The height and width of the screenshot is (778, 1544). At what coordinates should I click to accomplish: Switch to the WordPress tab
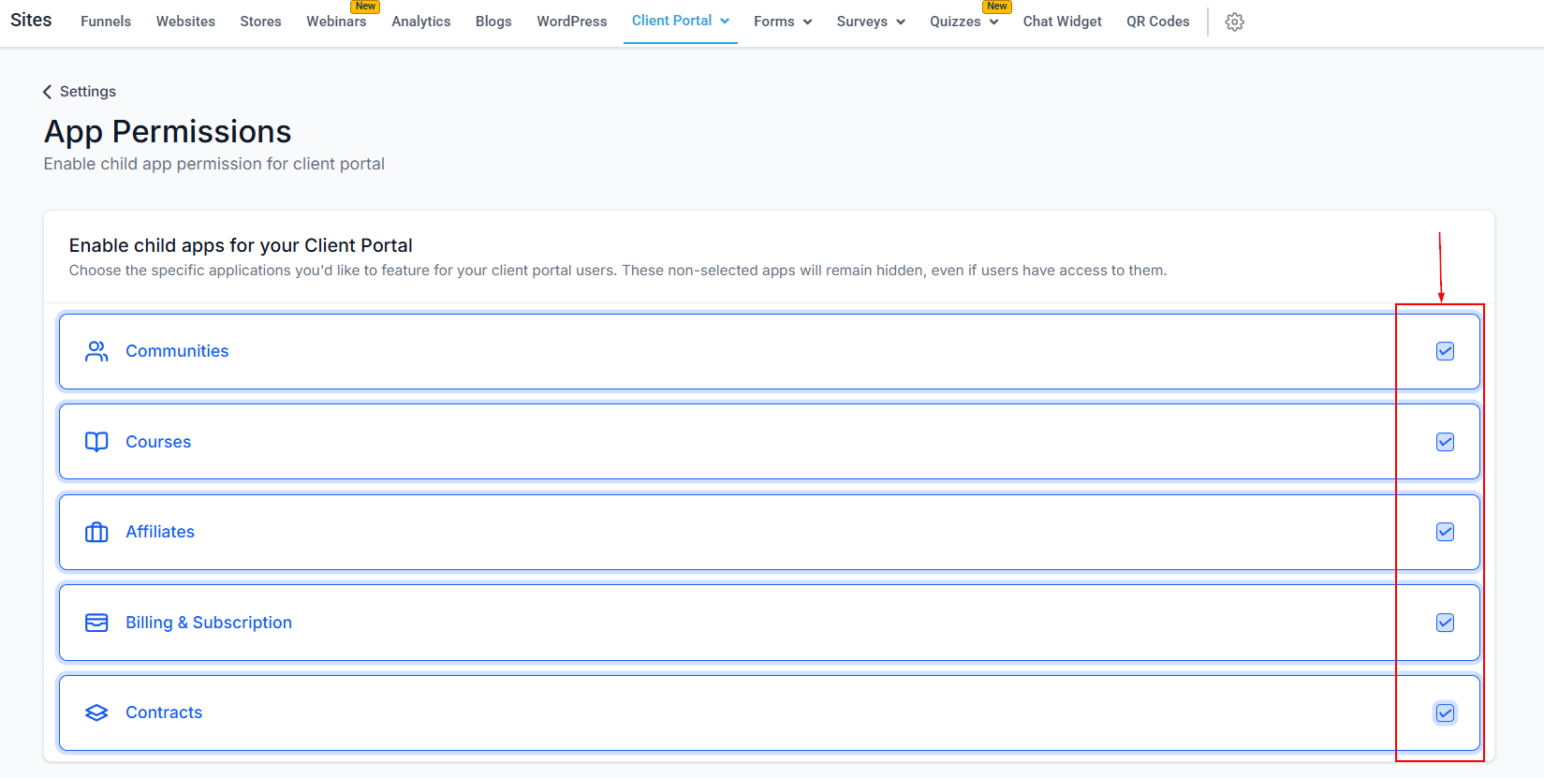[x=572, y=22]
